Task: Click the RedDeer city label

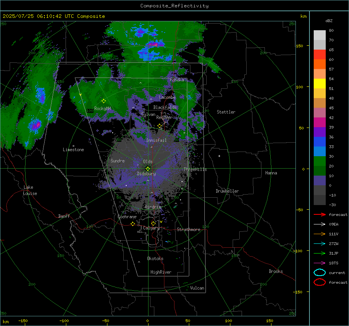Action: (164, 117)
